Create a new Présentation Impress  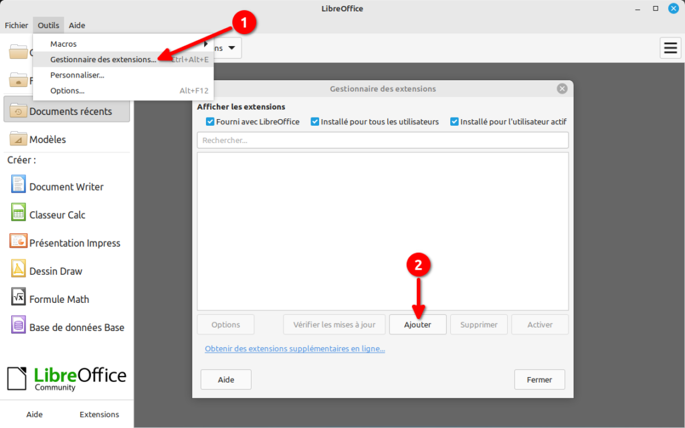75,243
